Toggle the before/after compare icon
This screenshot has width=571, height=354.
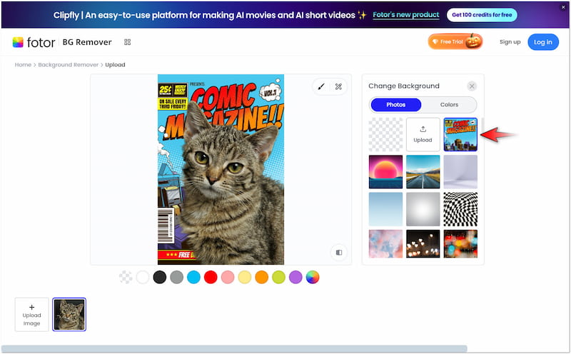(x=338, y=252)
